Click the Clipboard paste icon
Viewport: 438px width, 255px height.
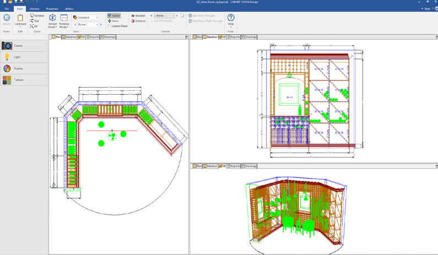tap(20, 20)
